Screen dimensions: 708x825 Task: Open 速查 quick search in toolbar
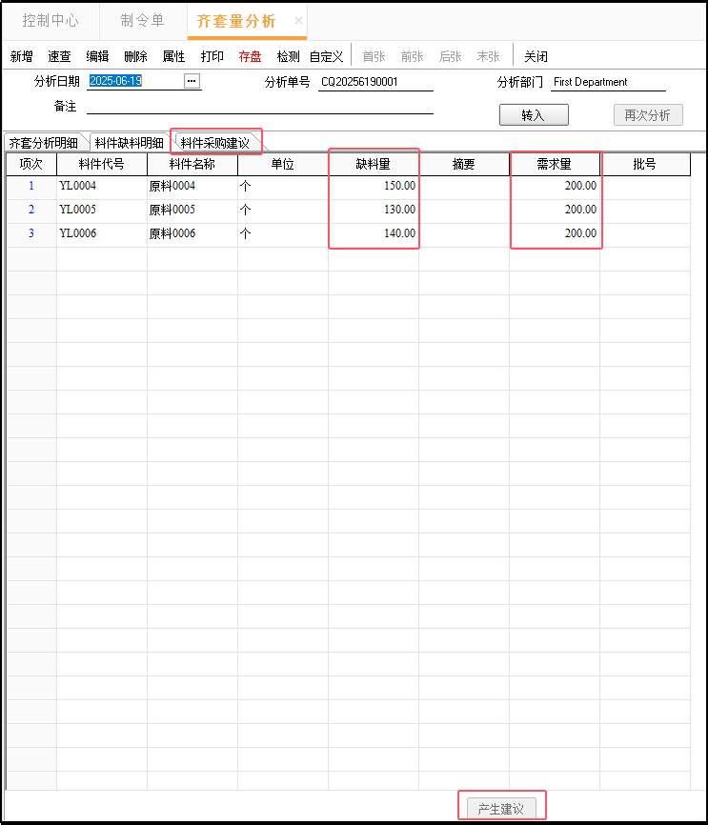coord(59,56)
